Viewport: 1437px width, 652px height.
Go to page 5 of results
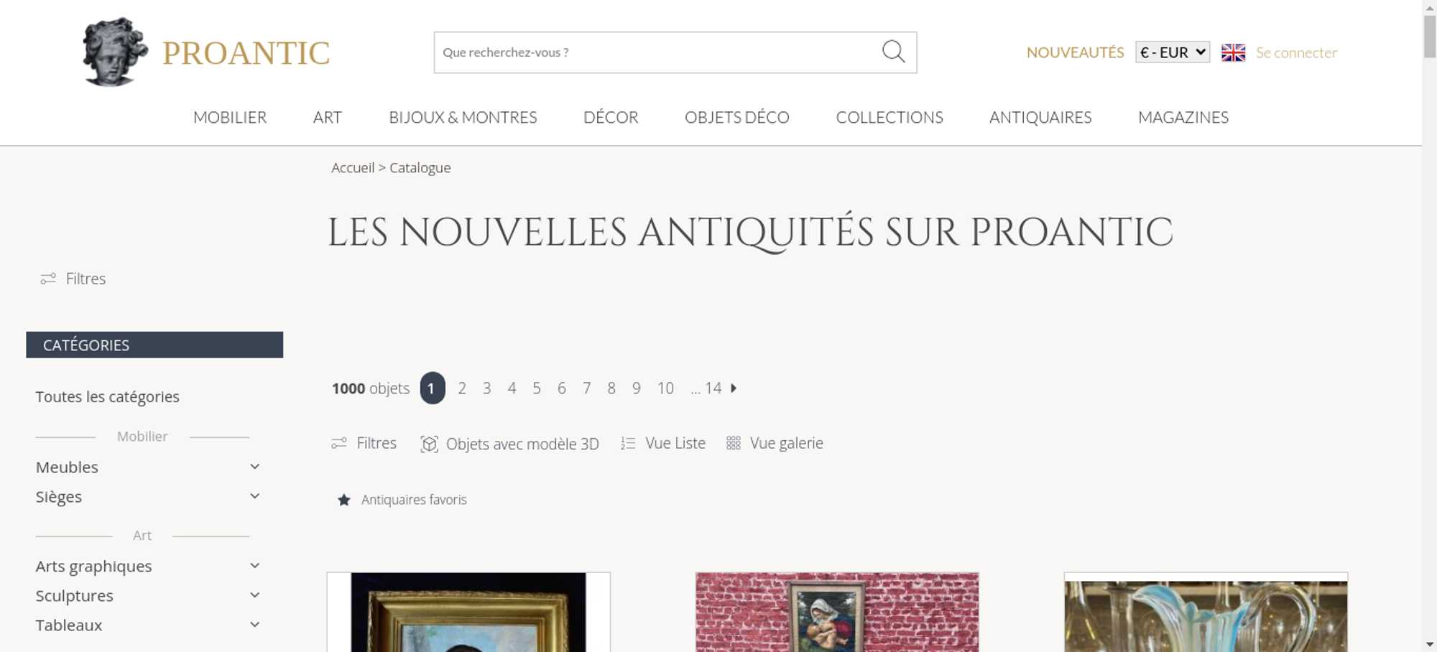pyautogui.click(x=537, y=388)
